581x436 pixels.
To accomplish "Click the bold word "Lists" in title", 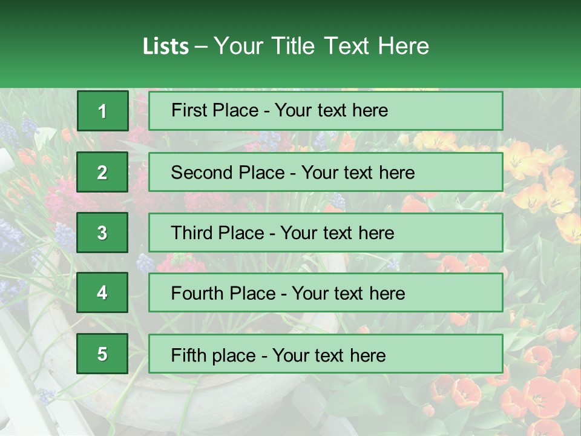I will point(165,46).
